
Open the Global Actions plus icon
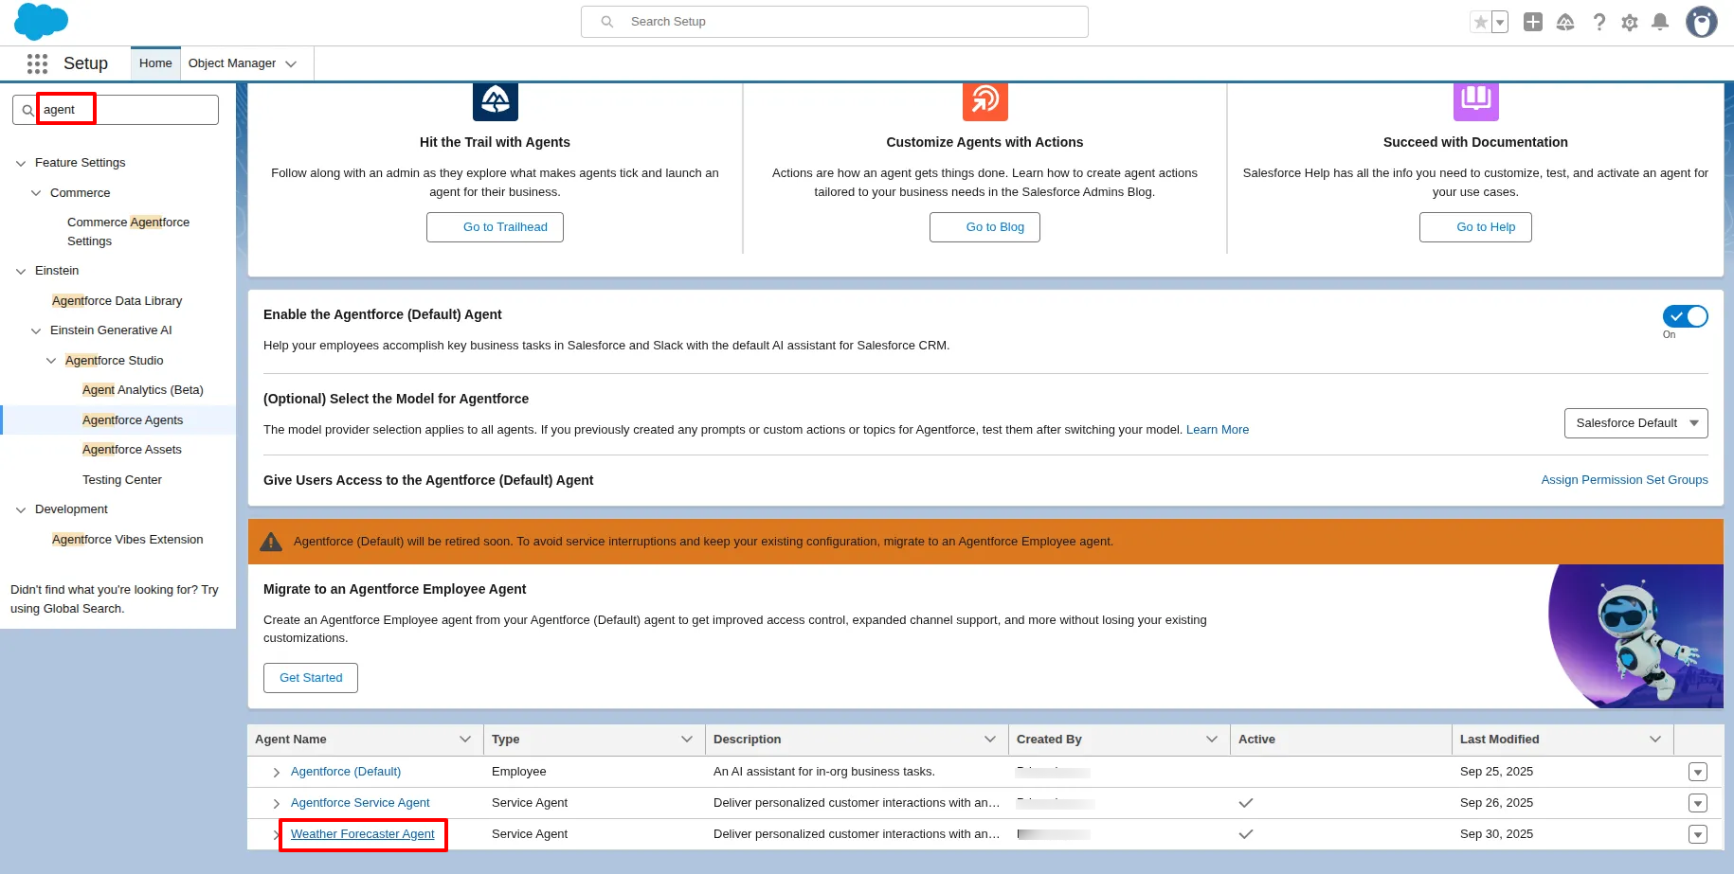(1533, 22)
